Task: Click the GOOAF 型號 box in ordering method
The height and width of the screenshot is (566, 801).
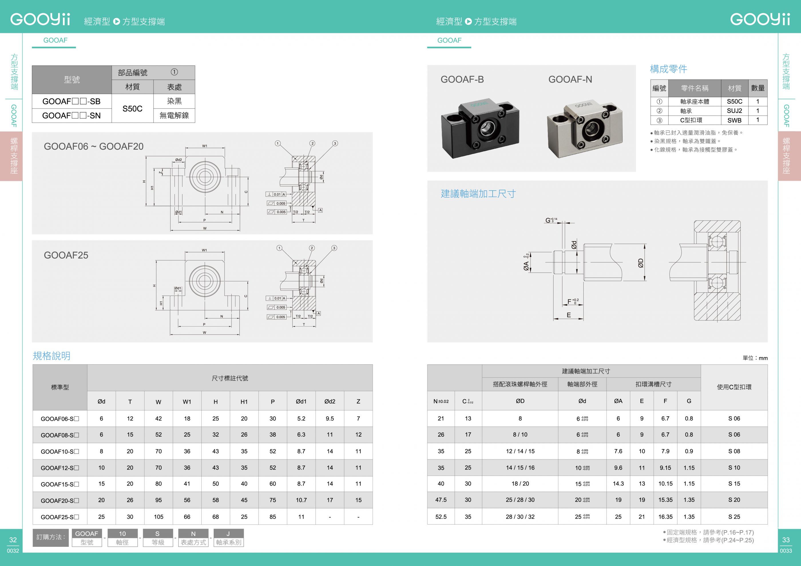Action: pos(86,538)
